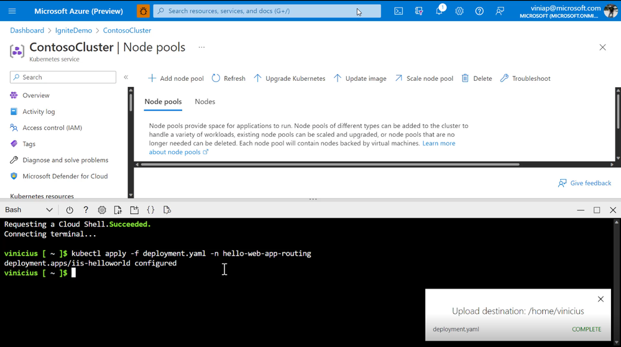The image size is (621, 347).
Task: Select the Node pools tab
Action: click(163, 102)
